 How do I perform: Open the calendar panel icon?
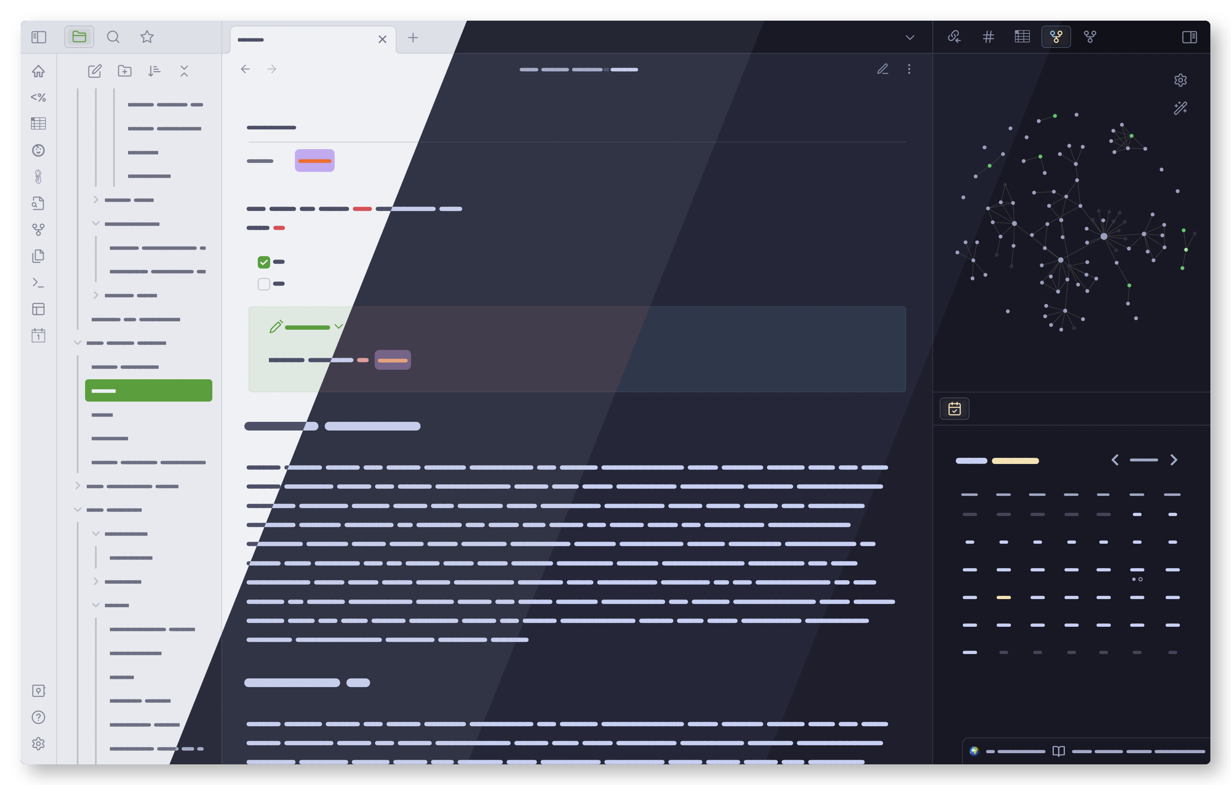point(955,409)
